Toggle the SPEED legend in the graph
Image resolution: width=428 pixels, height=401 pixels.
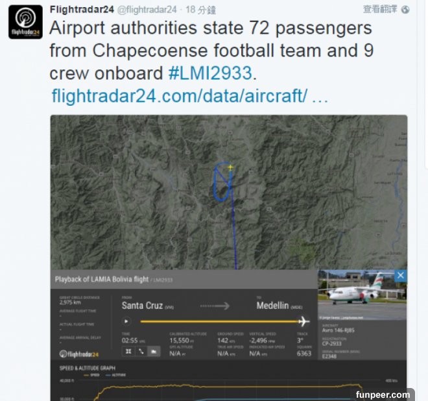92,374
